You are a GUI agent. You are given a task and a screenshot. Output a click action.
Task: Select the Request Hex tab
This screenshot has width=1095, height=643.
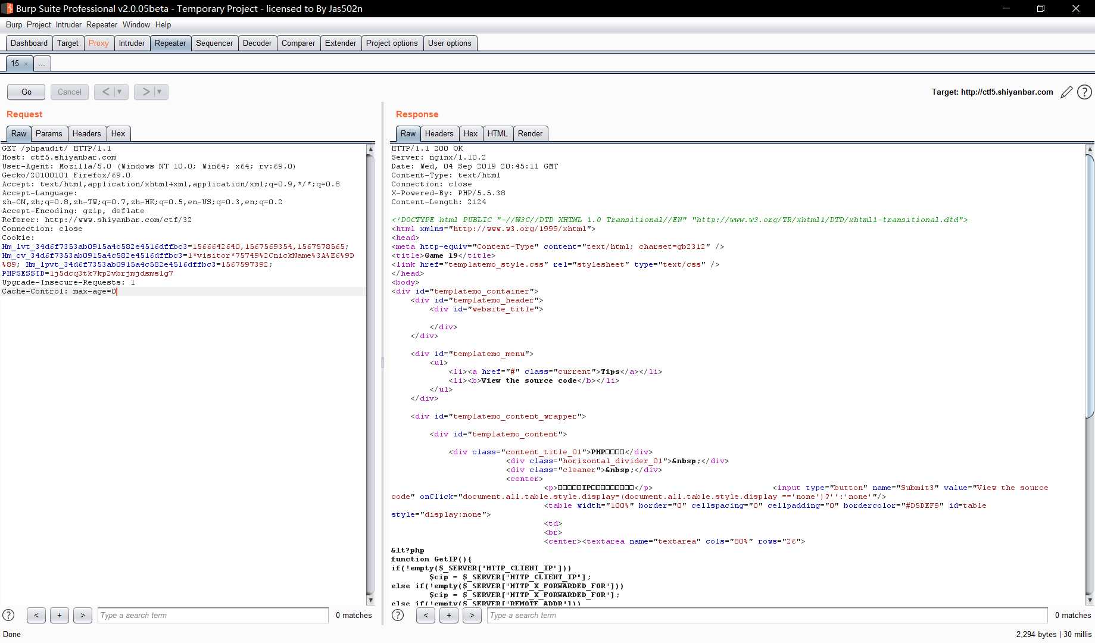118,133
